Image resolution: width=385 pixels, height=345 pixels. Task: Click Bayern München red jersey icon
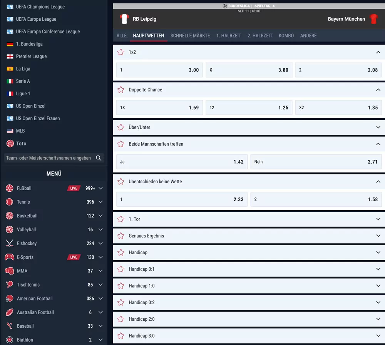374,19
